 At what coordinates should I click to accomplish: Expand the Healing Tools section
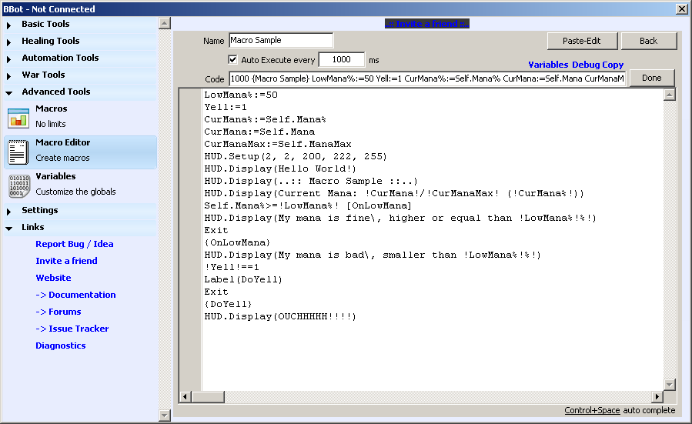click(50, 41)
